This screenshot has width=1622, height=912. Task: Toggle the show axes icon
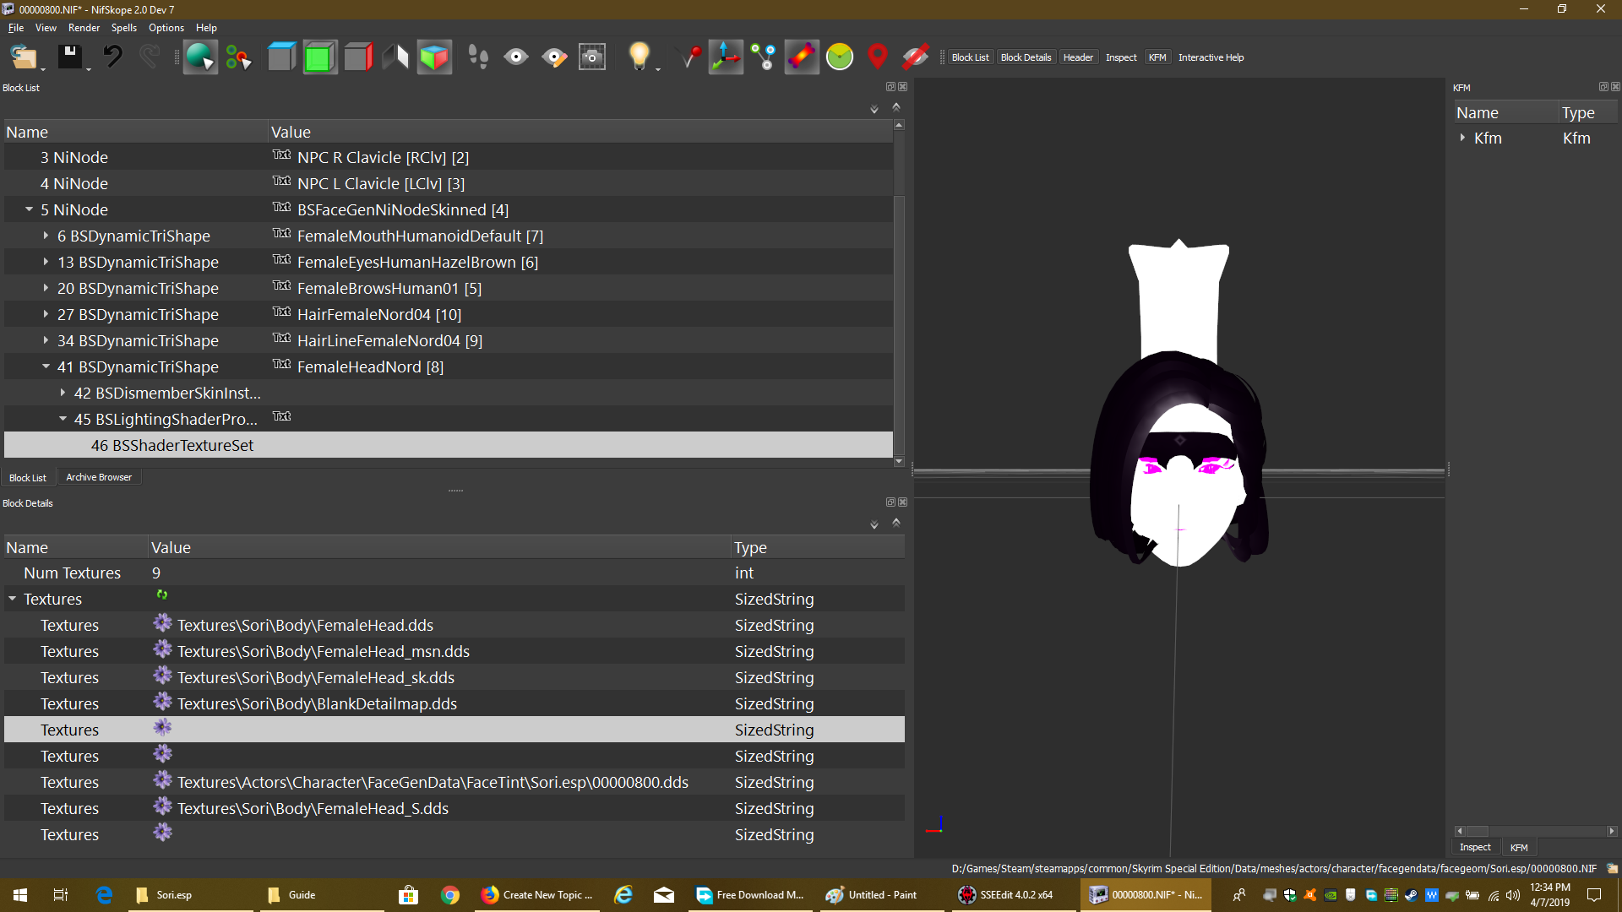tap(725, 57)
